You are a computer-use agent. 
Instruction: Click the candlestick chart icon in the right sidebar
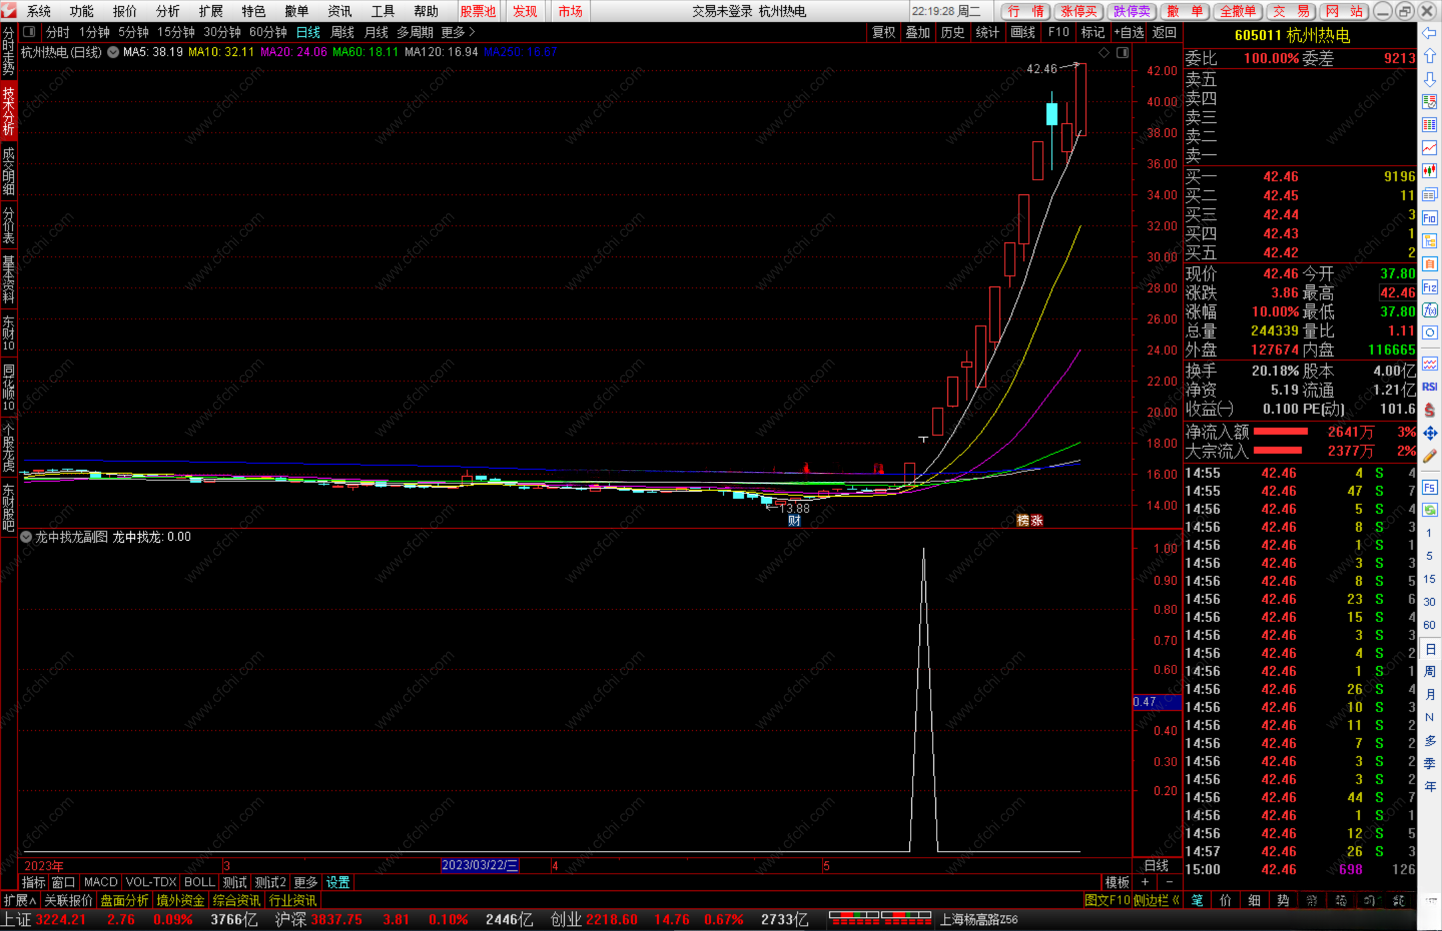click(x=1429, y=171)
